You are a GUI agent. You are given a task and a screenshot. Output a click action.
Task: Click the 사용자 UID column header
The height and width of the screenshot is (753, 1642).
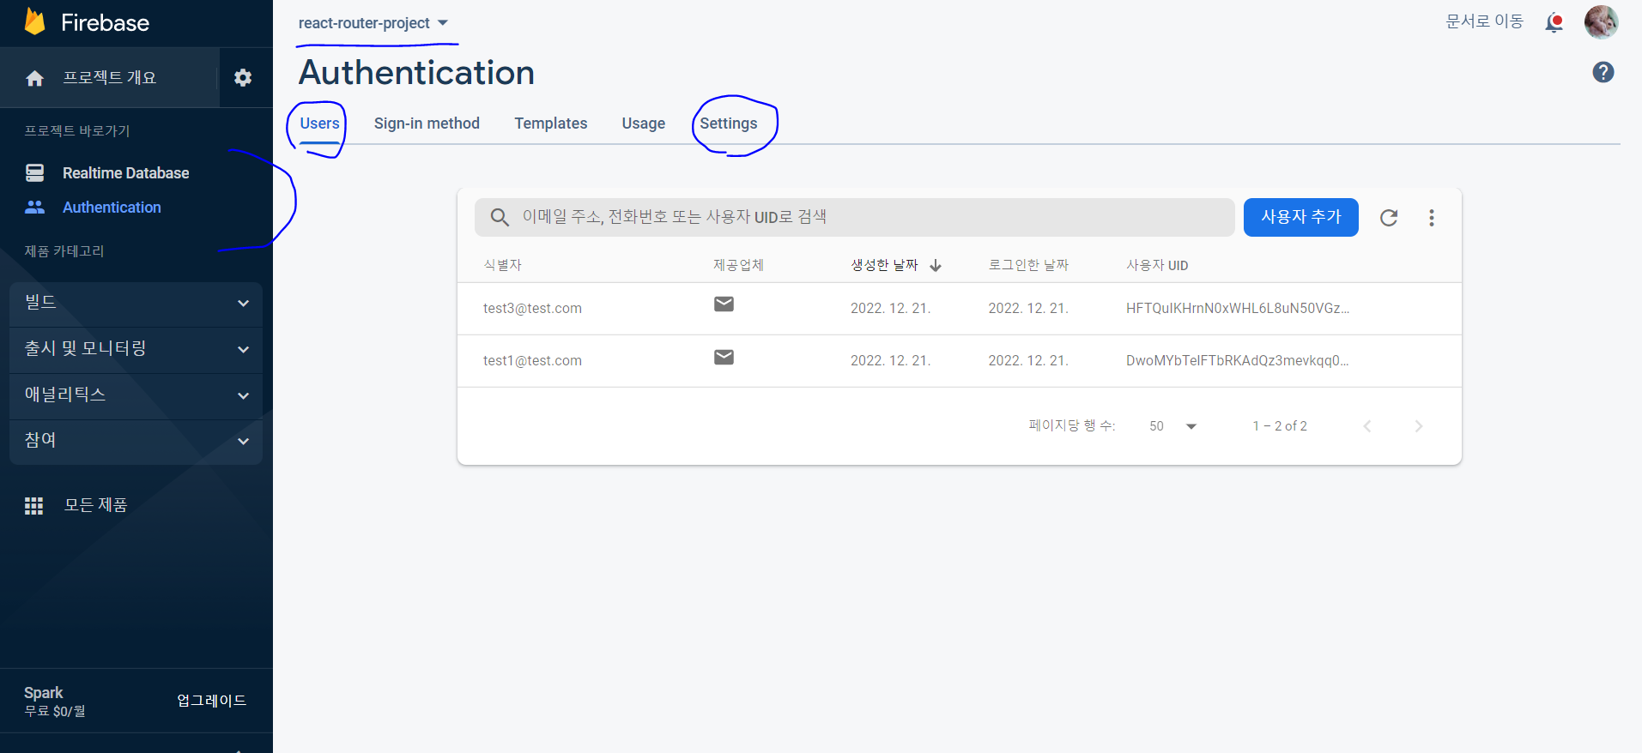[x=1157, y=265]
